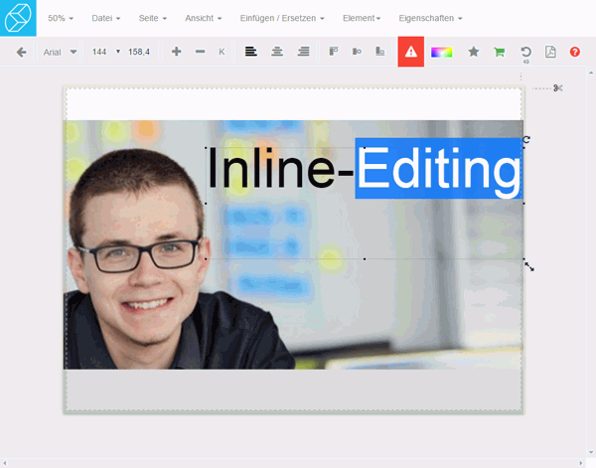The width and height of the screenshot is (596, 468).
Task: Click the cube logo in top-left corner
Action: coord(18,18)
